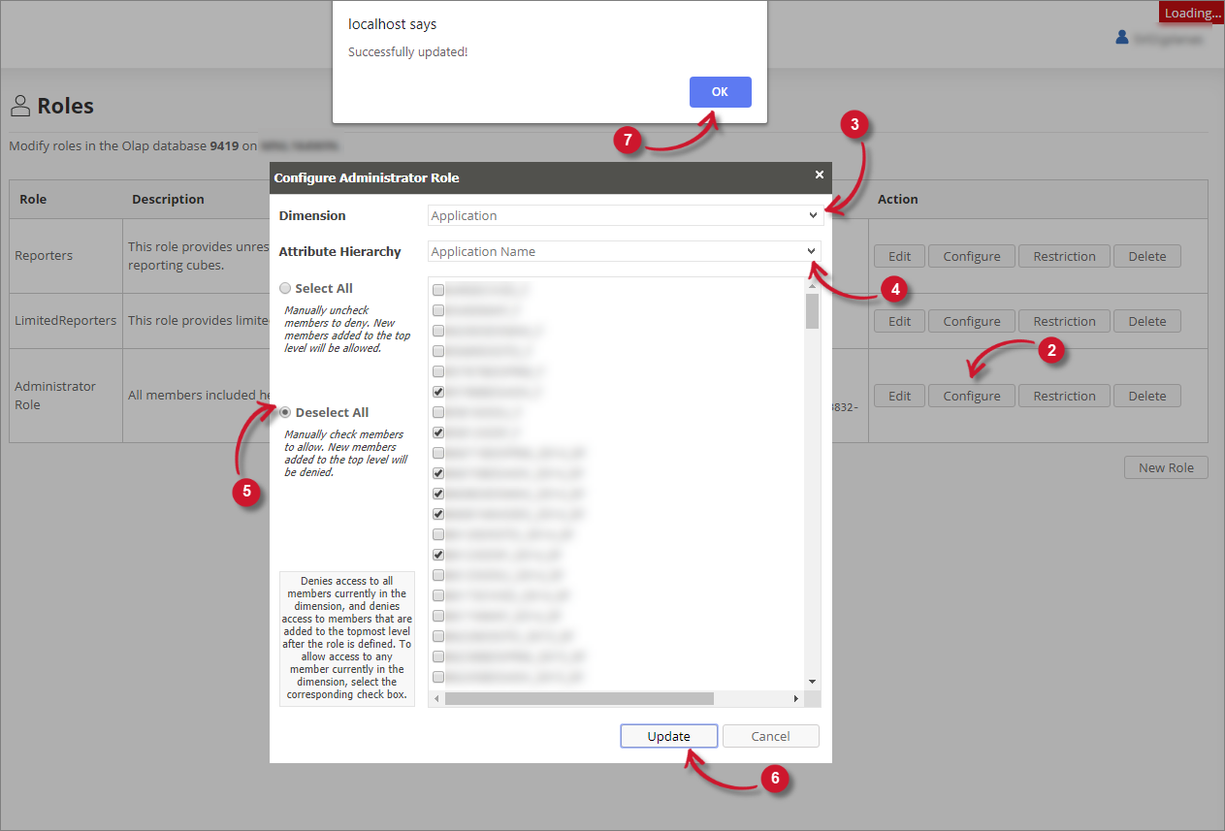Image resolution: width=1225 pixels, height=831 pixels.
Task: Close the Configure Administrator Role dialog
Action: click(x=819, y=176)
